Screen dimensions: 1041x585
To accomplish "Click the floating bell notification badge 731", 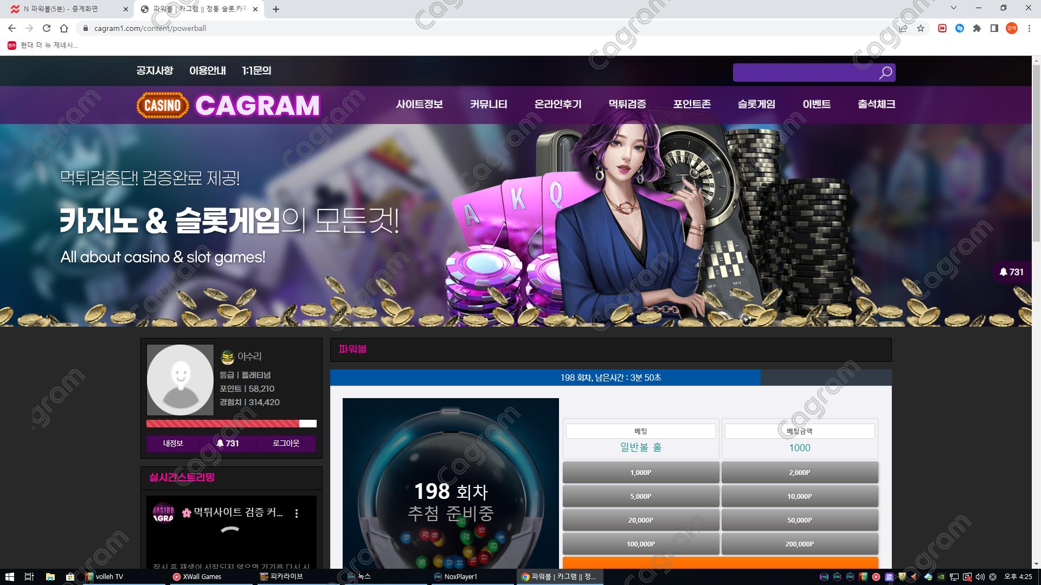I will click(x=1011, y=272).
